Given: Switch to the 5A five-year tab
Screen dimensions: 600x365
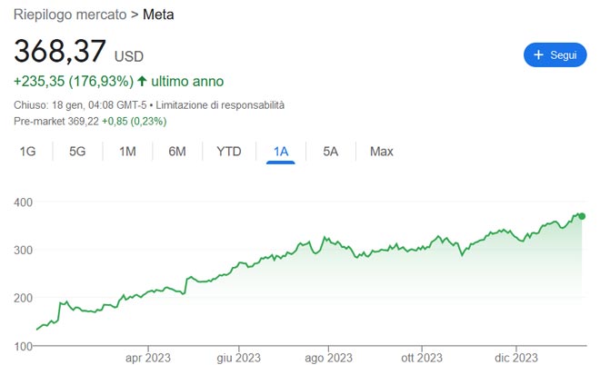Looking at the screenshot, I should click(330, 152).
